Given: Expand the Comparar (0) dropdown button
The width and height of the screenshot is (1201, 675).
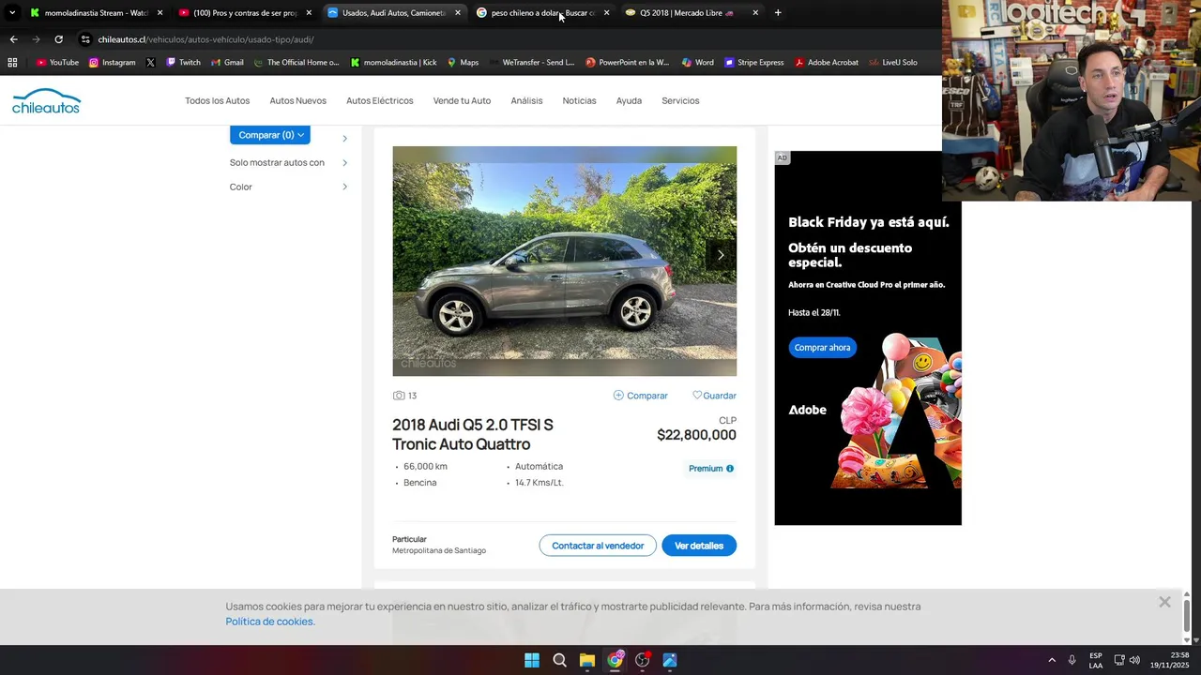Looking at the screenshot, I should [270, 135].
